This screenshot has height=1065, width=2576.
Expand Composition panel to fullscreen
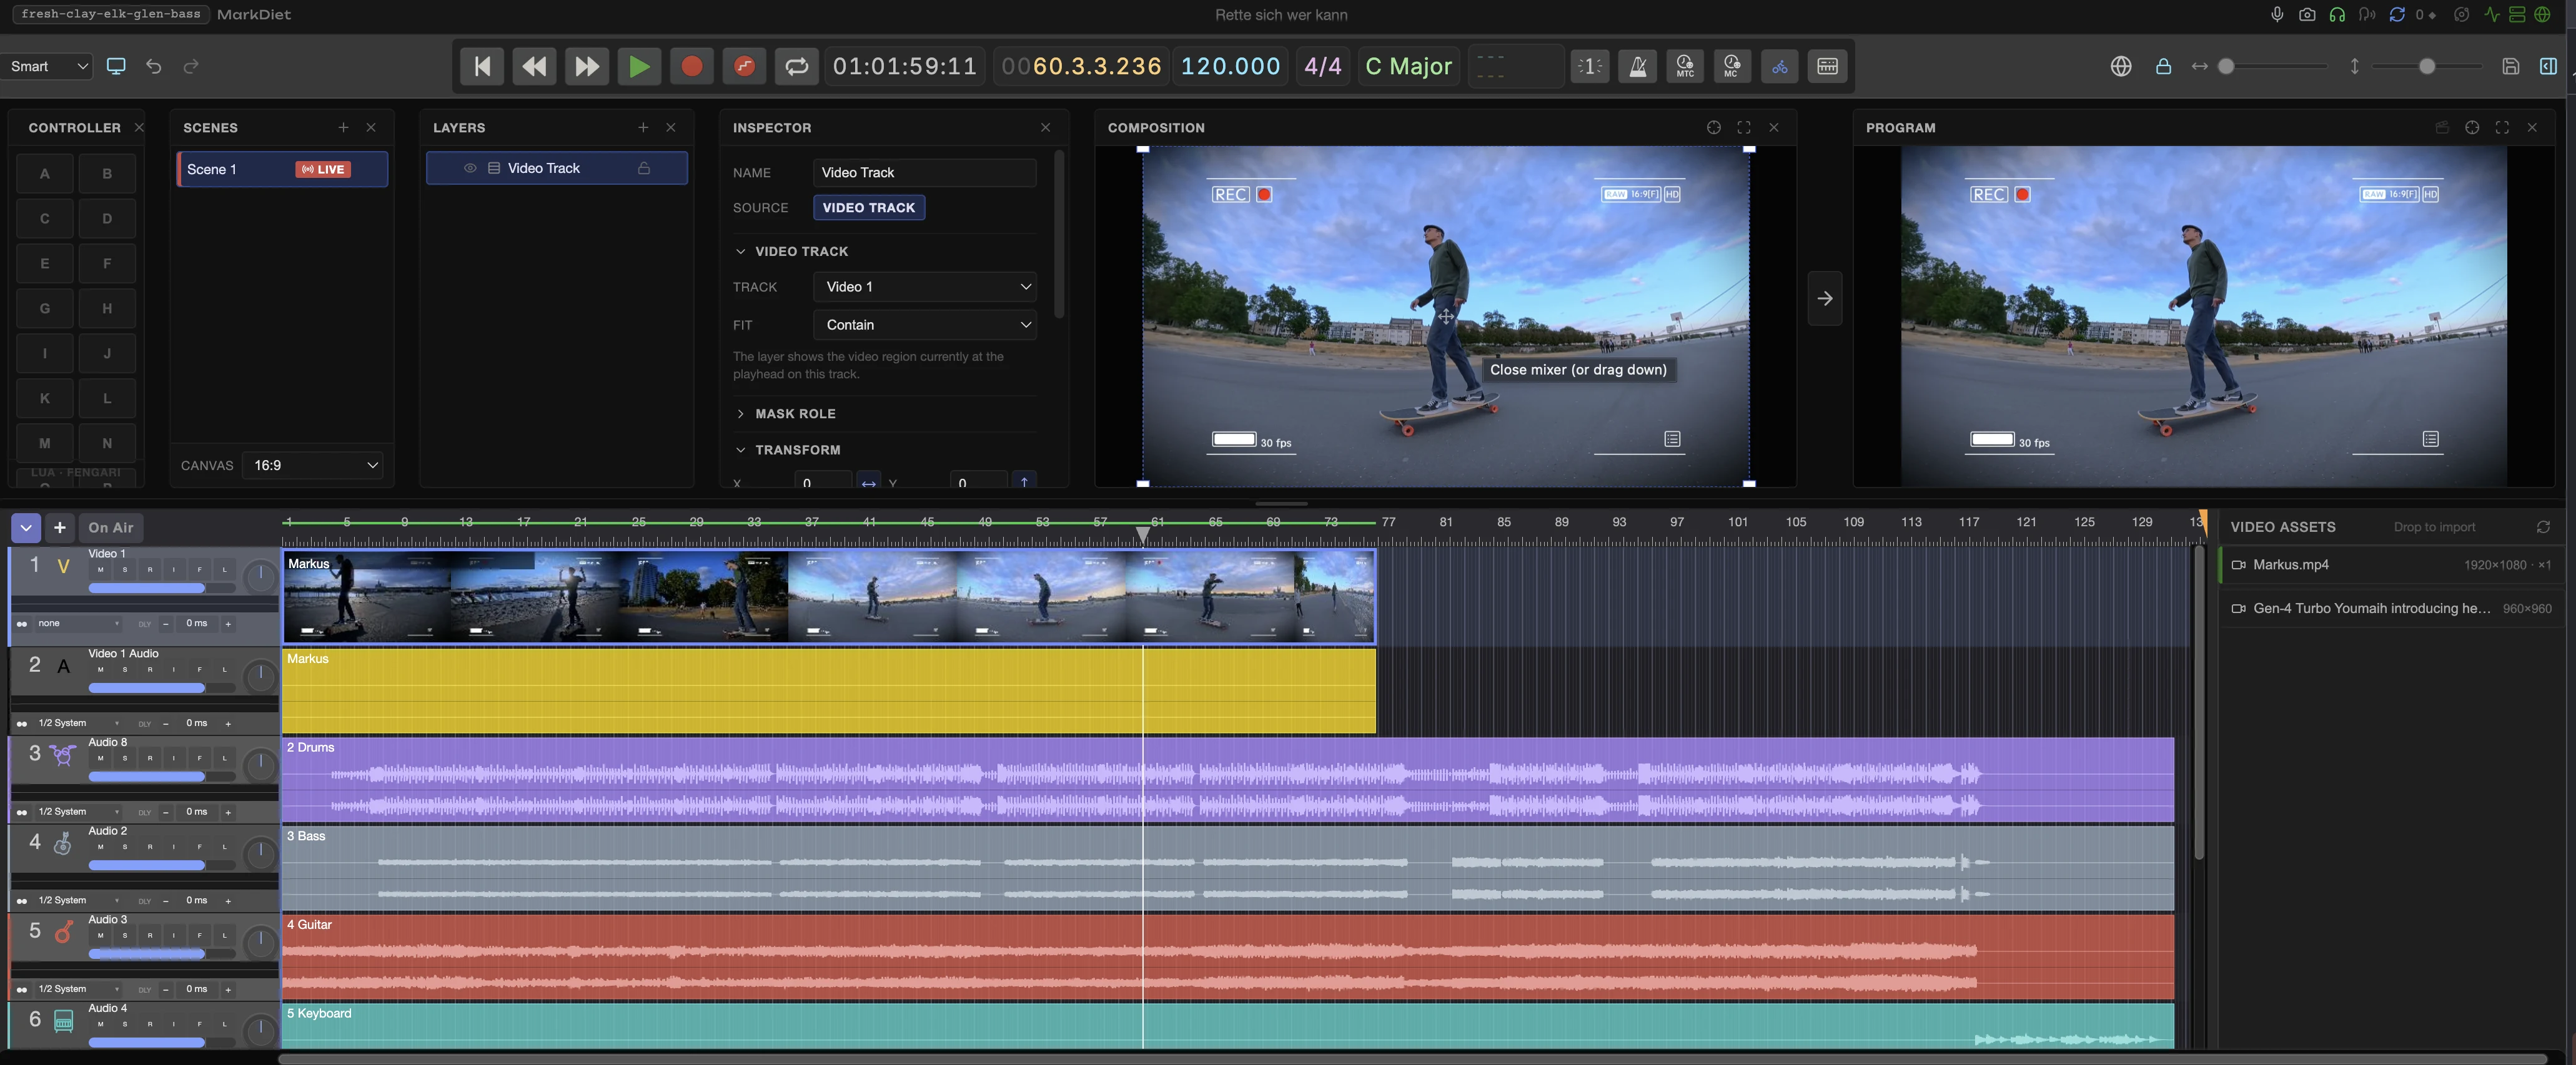click(x=1743, y=127)
